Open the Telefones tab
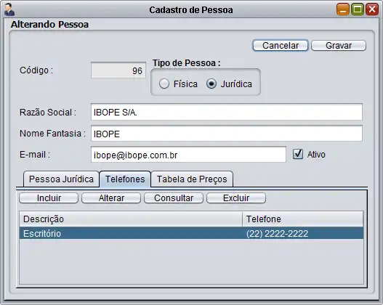Image resolution: width=383 pixels, height=305 pixels. 125,179
